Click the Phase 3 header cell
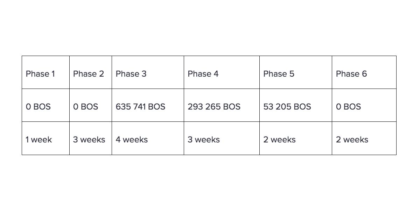The image size is (420, 210). click(x=148, y=72)
